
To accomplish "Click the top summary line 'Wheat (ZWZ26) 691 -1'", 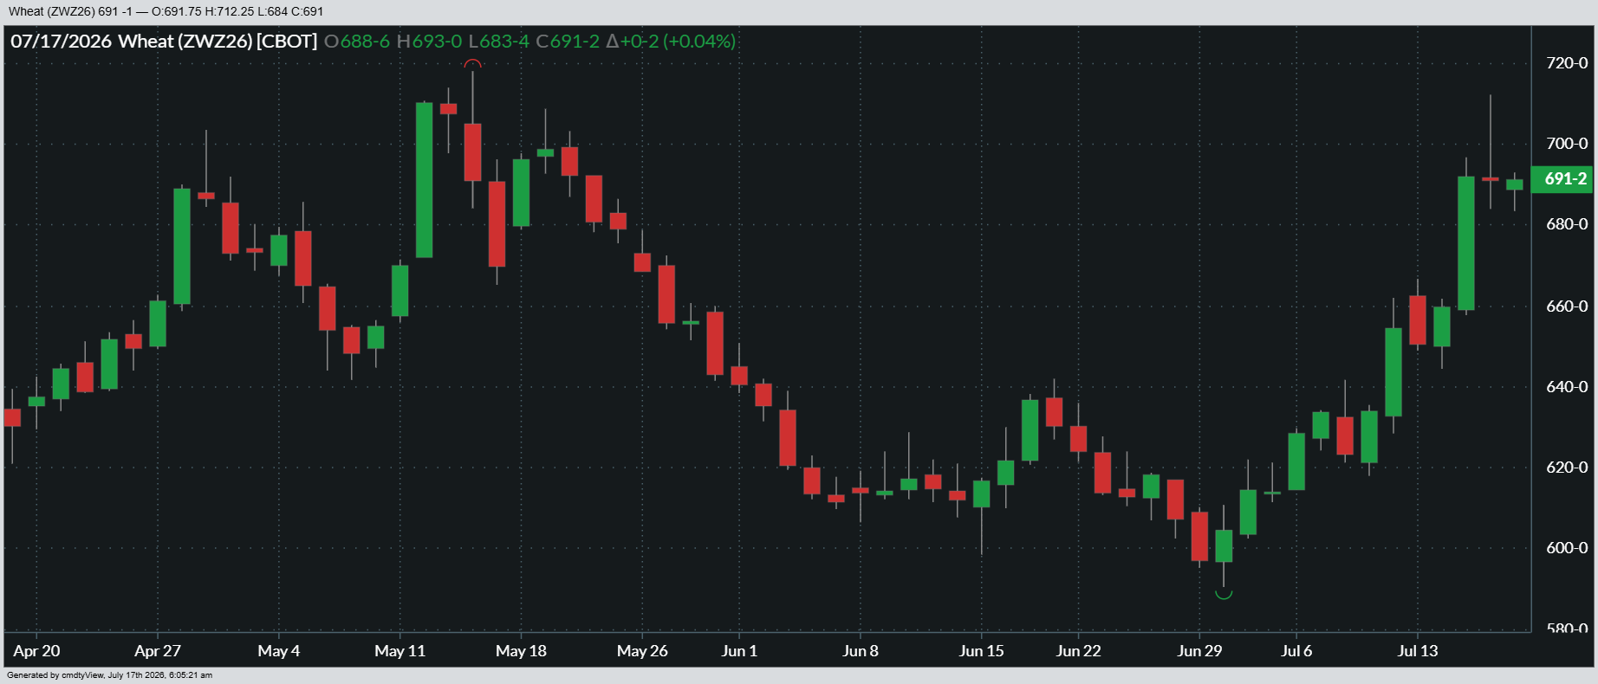I will (x=70, y=11).
